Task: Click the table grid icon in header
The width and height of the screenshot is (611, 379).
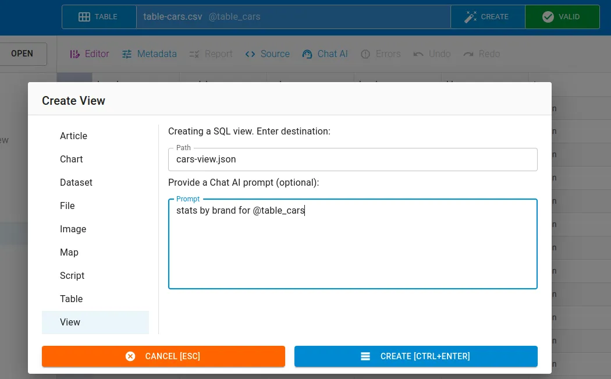Action: pyautogui.click(x=84, y=17)
